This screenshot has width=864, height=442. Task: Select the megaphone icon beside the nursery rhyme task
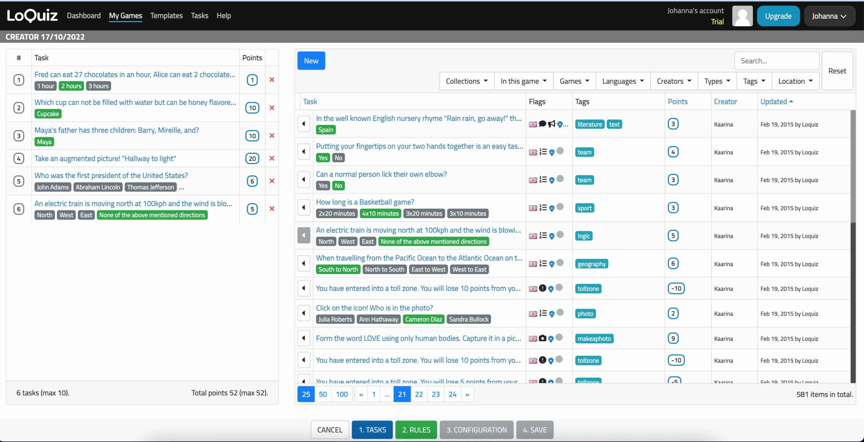tap(552, 124)
